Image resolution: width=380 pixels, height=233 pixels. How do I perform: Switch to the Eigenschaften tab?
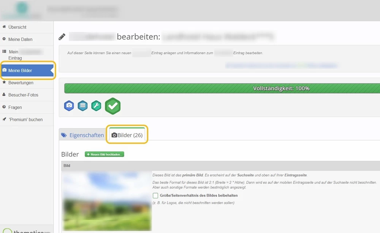coord(86,135)
